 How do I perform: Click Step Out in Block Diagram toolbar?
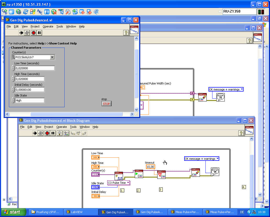coord(84,133)
